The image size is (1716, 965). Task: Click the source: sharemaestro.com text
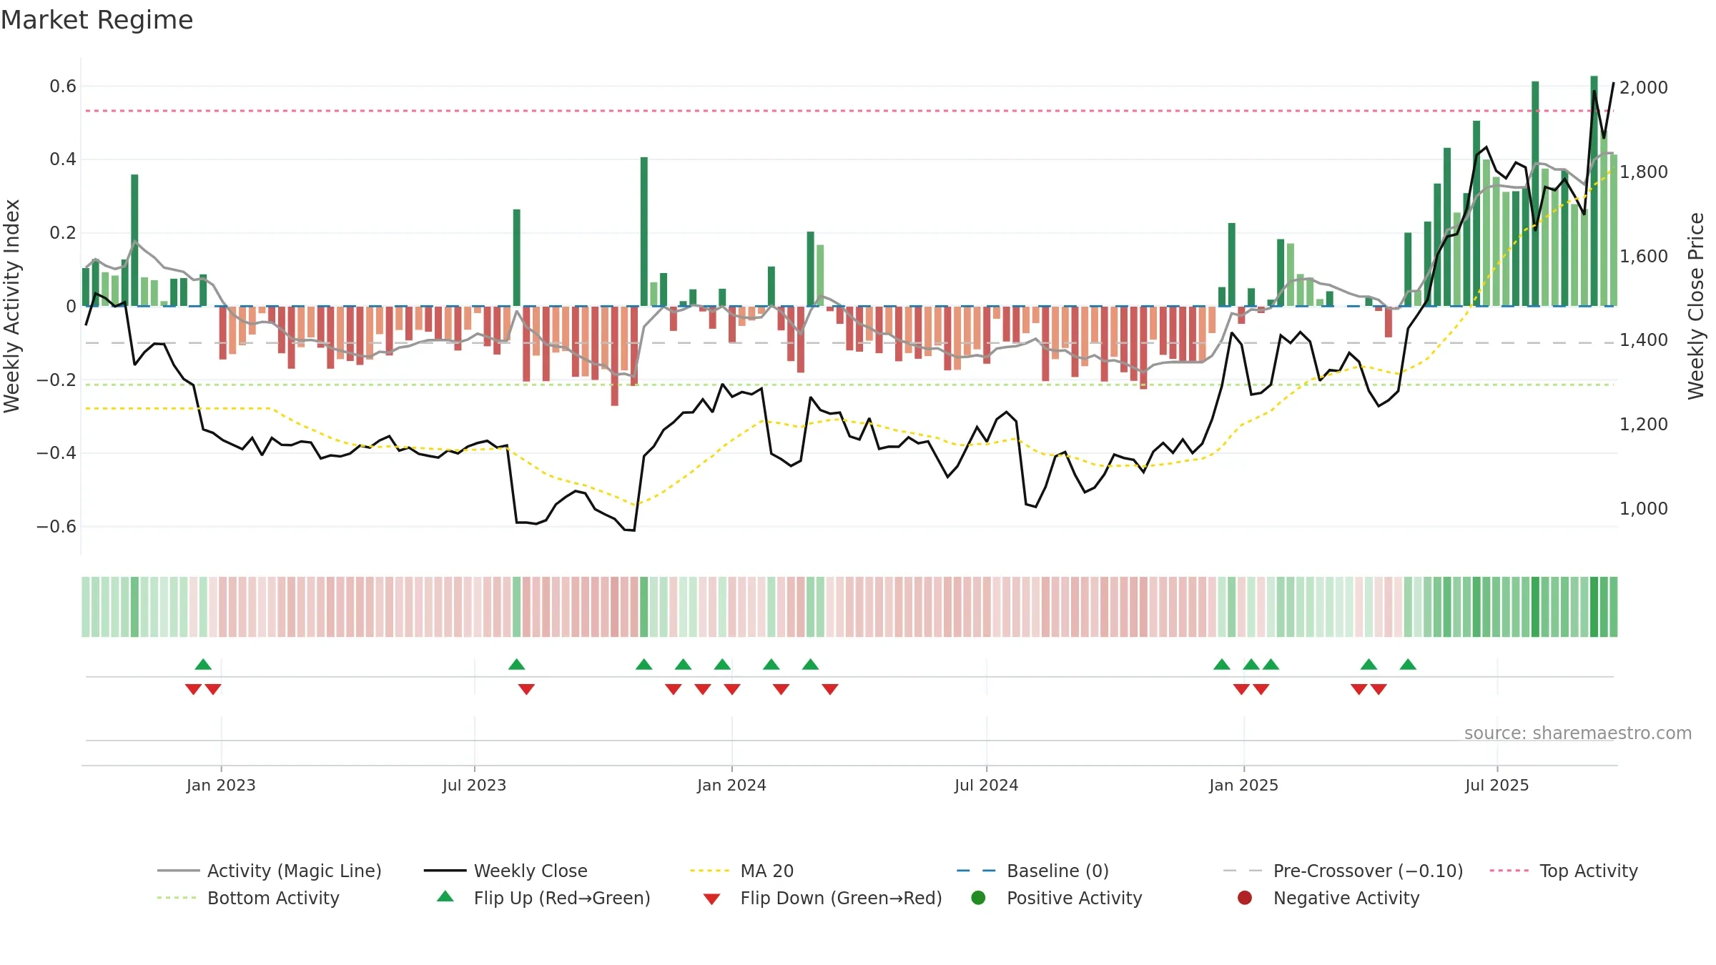1578,733
